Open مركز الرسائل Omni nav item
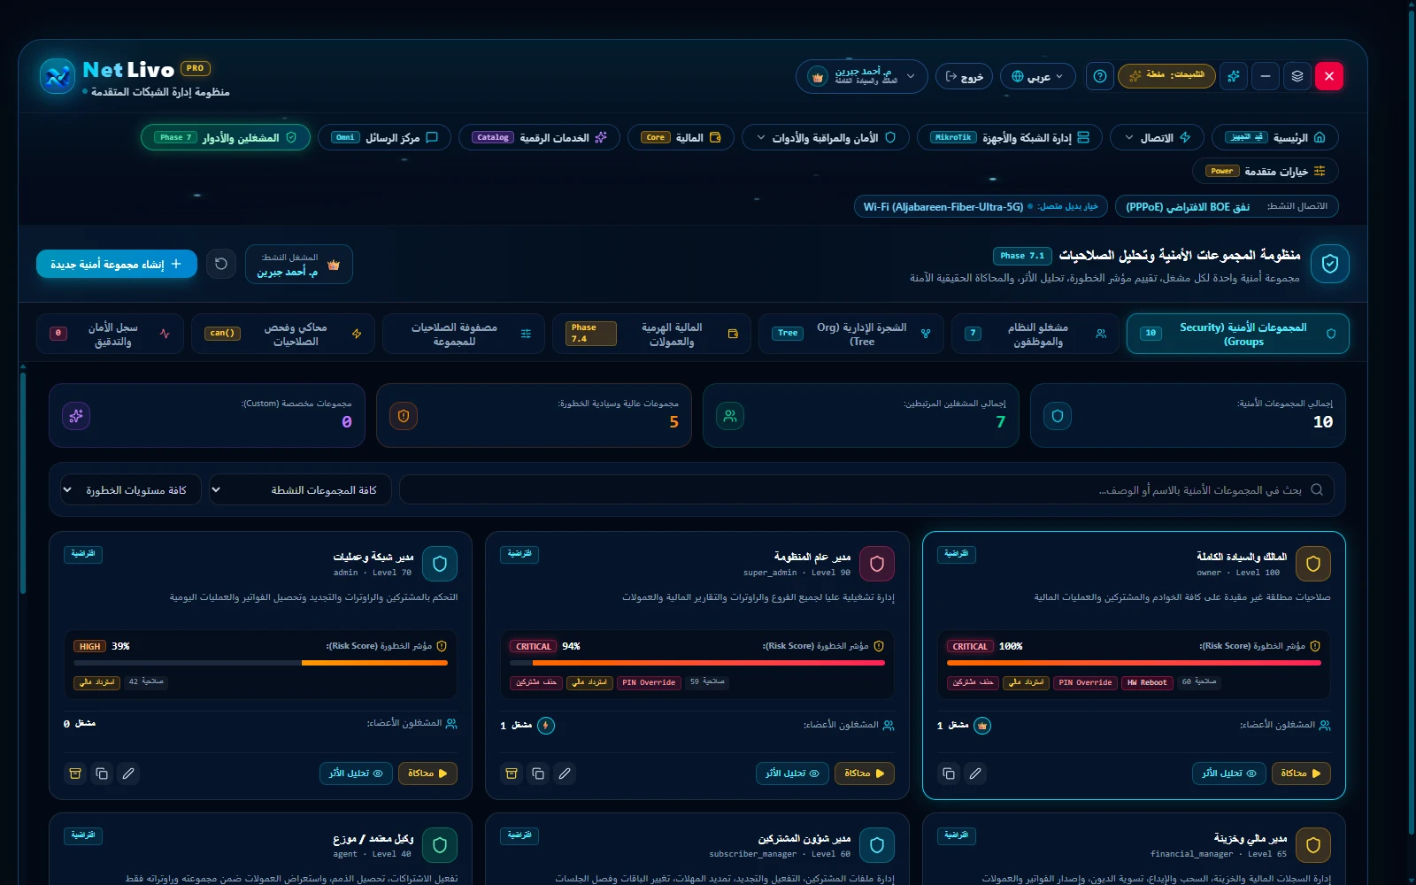Viewport: 1416px width, 885px height. 384,137
